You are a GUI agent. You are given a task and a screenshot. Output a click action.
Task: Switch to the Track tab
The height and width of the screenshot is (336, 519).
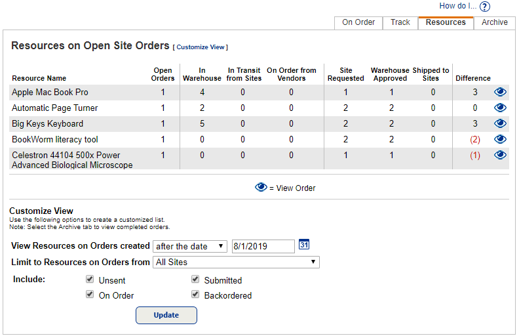click(x=400, y=22)
